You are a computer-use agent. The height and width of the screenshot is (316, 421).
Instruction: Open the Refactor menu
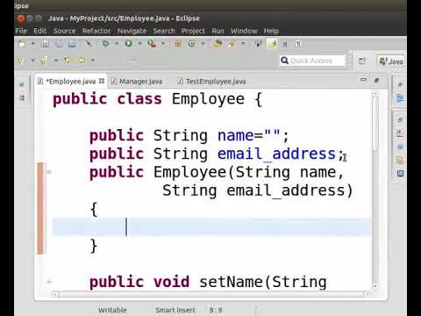(96, 31)
